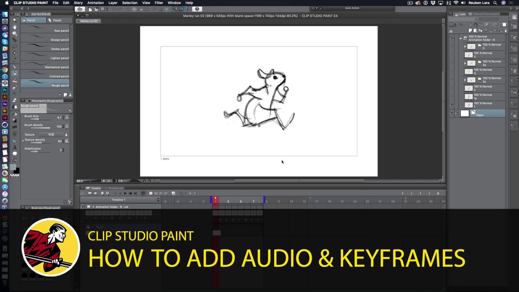Show layer 1 using its eye toggle

pos(451,105)
